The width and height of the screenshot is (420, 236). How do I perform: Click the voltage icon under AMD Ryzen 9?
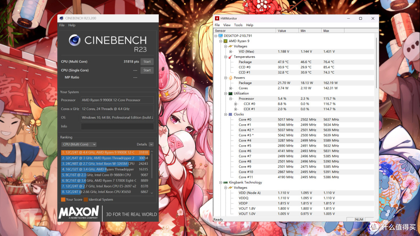point(230,46)
